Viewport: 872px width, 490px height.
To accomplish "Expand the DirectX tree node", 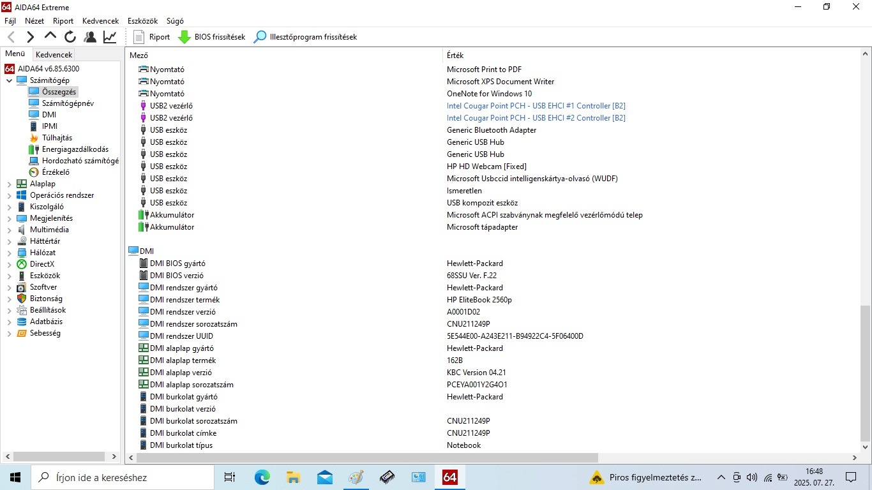I will click(x=9, y=264).
